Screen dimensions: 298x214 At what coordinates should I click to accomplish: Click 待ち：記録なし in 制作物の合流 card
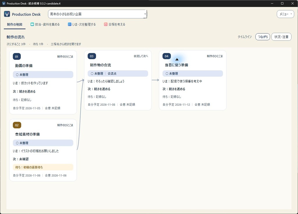97,97
